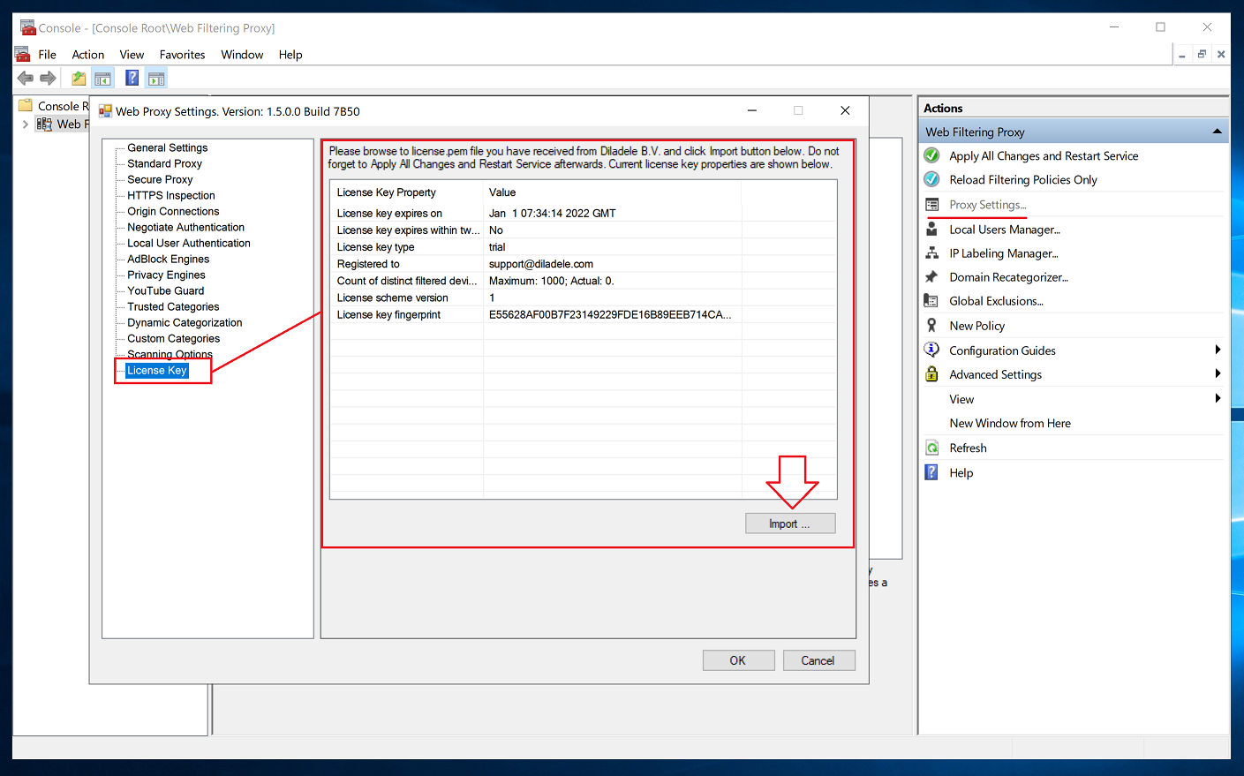Open the Action menu
1244x776 pixels.
[x=88, y=55]
